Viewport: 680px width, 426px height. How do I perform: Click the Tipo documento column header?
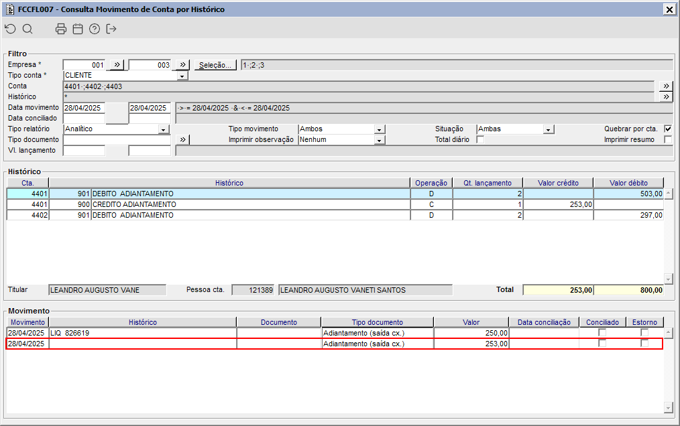378,322
